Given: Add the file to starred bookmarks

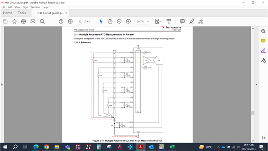Looking at the screenshot, I should point(14,21).
